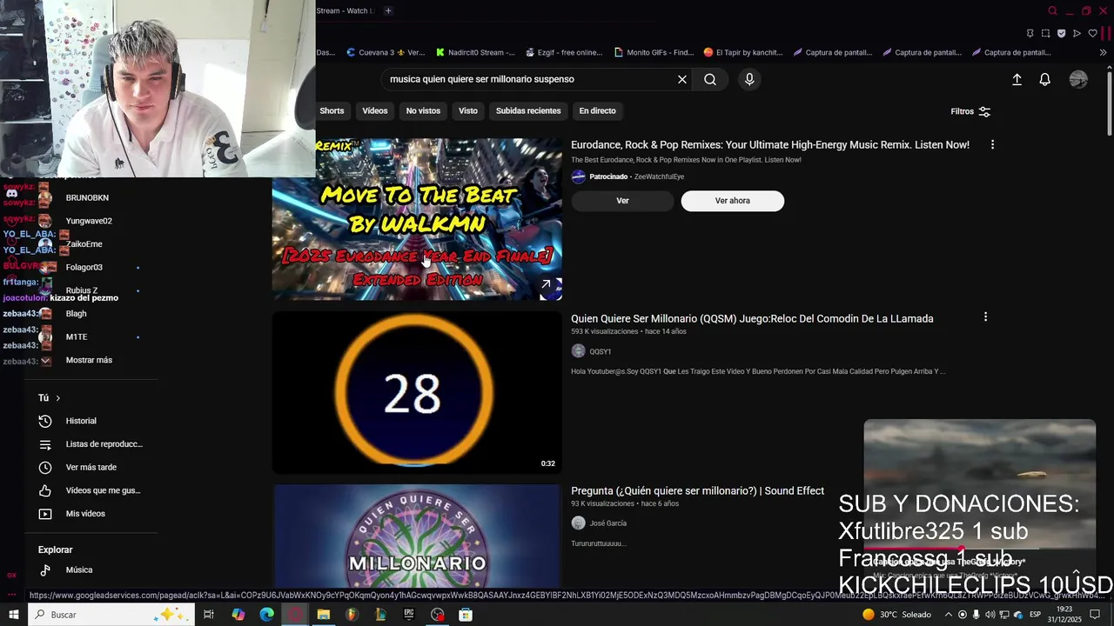Activate voice search microphone icon
The height and width of the screenshot is (626, 1114).
coord(749,79)
